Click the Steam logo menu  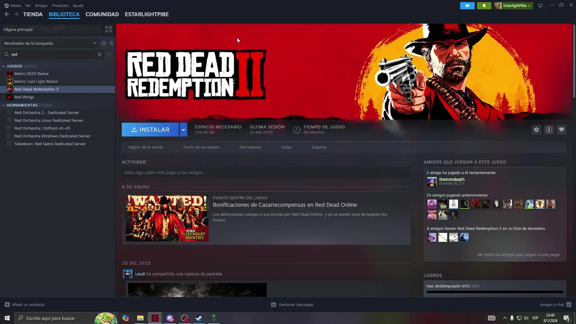(x=6, y=5)
